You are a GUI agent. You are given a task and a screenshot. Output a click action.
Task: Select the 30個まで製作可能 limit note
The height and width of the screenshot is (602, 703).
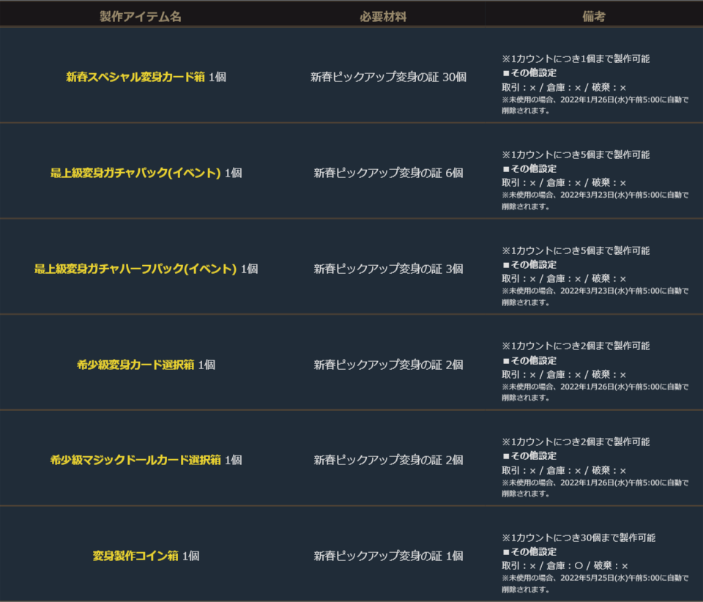click(579, 538)
